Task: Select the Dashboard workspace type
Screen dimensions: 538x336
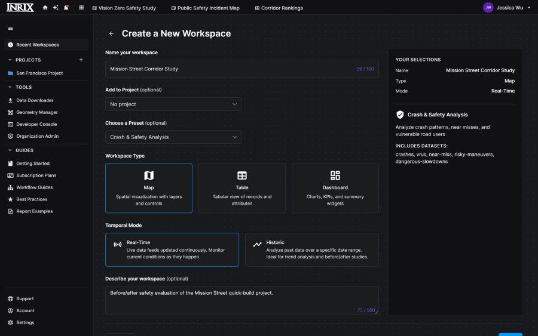Action: click(335, 188)
